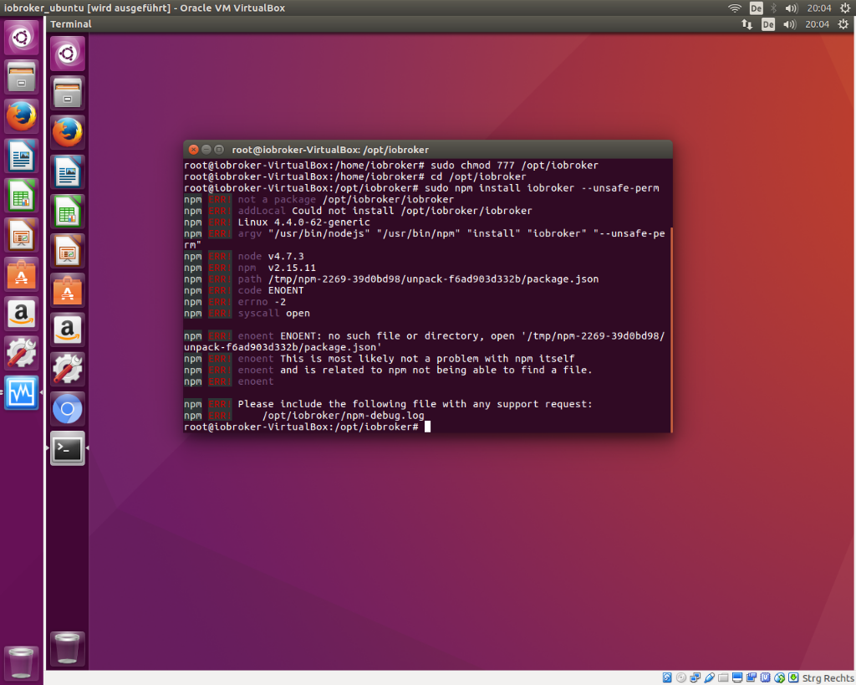Open Files in the leftmost host launcher
Viewport: 856px width, 685px height.
[21, 77]
